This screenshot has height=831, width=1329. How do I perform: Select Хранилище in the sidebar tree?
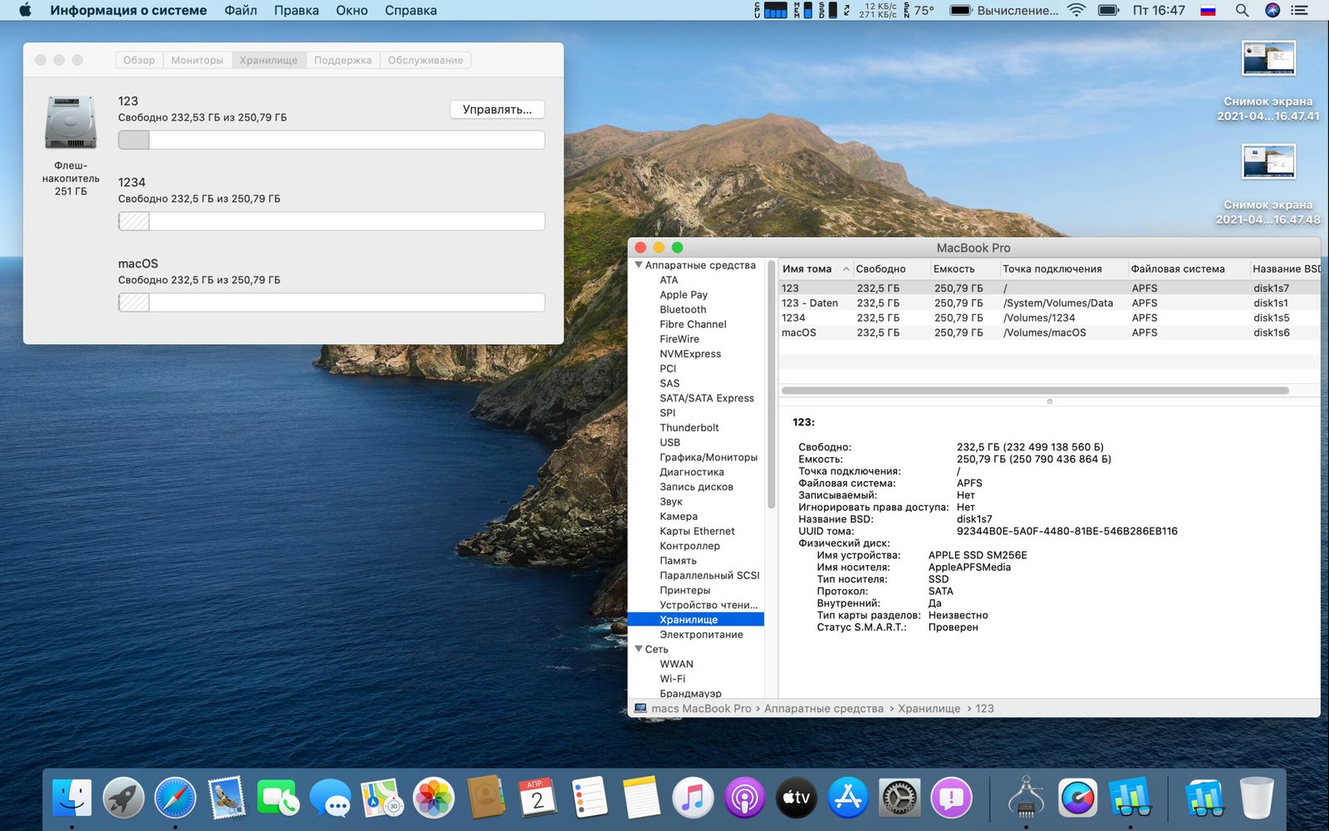[696, 620]
